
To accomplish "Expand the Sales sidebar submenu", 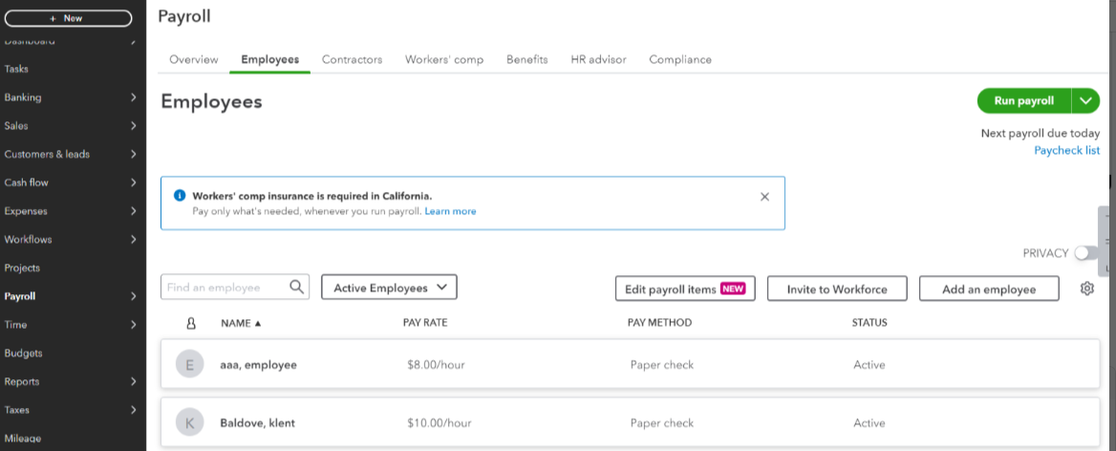I will click(x=133, y=126).
